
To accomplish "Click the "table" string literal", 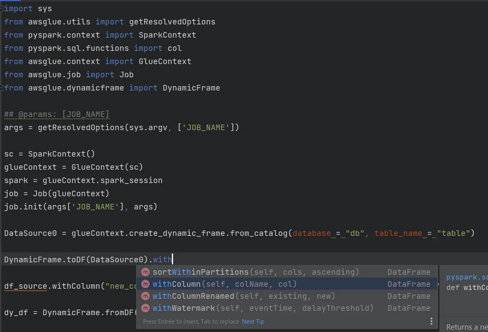I will [454, 233].
